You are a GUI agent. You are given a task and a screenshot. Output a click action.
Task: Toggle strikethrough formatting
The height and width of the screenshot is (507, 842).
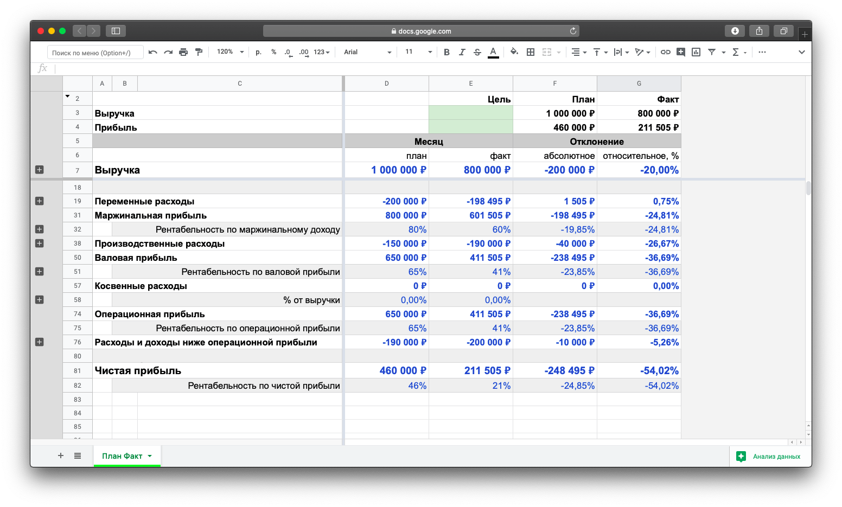477,52
